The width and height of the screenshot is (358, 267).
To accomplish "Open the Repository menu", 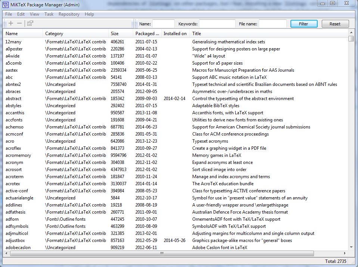I will pos(69,14).
